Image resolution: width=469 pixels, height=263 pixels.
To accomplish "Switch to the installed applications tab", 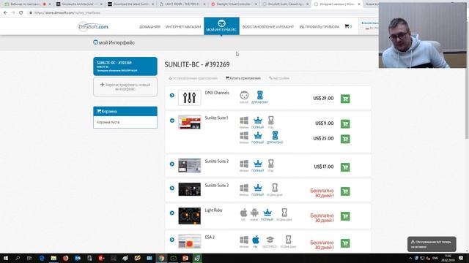I will pyautogui.click(x=193, y=78).
